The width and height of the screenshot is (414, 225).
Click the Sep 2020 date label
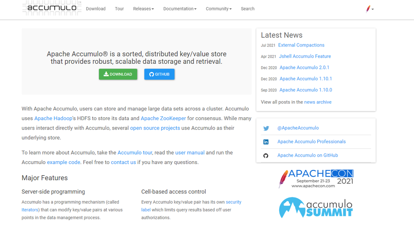pyautogui.click(x=269, y=90)
